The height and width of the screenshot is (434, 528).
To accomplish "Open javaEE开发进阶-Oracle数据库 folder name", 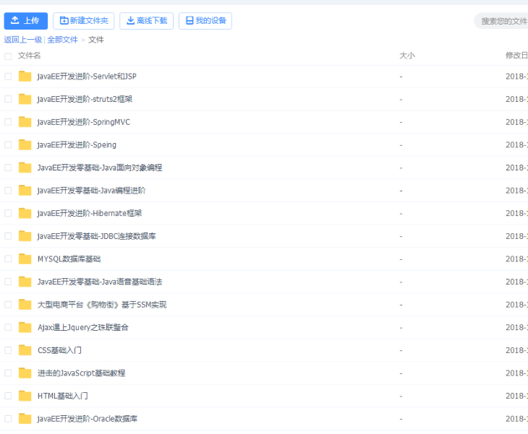I will [88, 420].
